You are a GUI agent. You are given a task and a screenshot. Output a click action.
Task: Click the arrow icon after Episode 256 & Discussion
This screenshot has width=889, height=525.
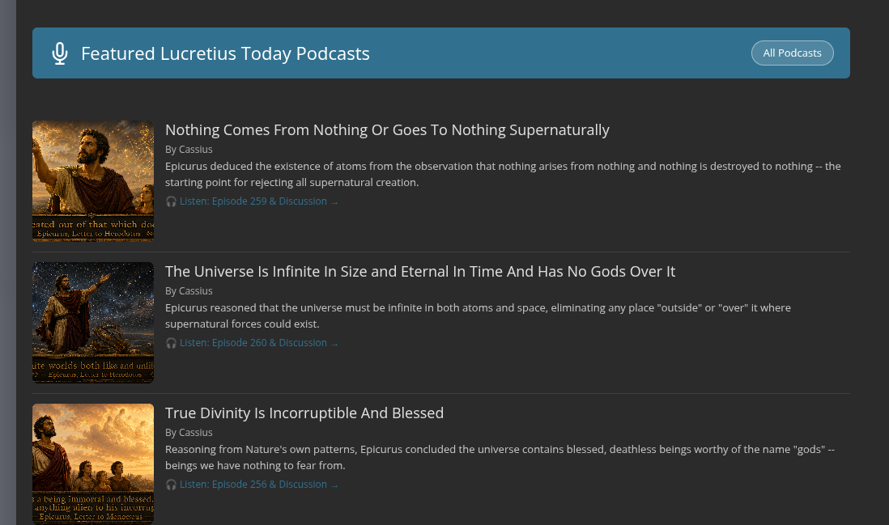(x=334, y=485)
